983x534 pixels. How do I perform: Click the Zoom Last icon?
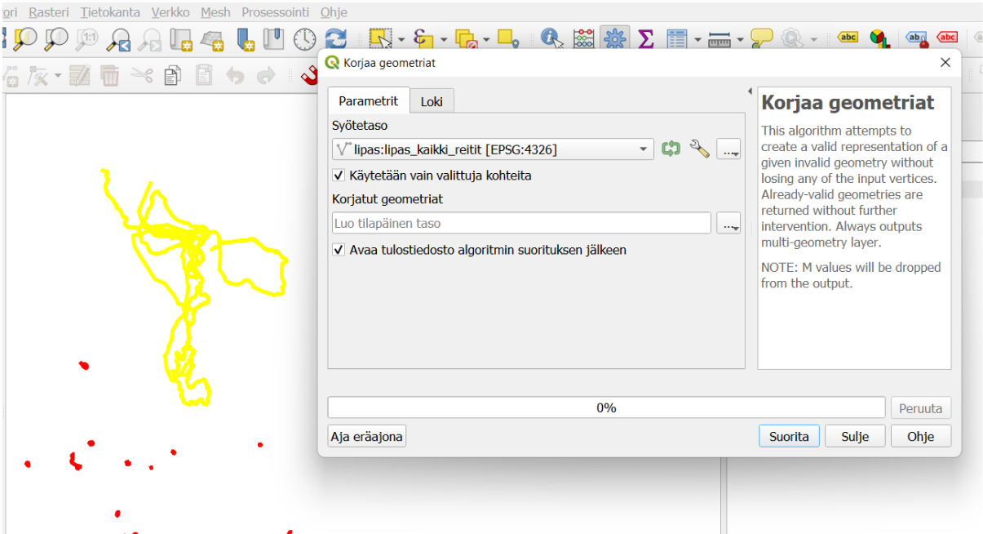119,38
